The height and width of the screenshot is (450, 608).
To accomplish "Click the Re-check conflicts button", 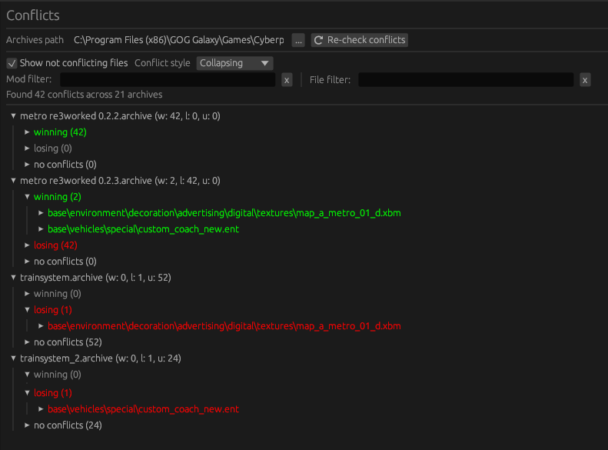I will (x=360, y=40).
